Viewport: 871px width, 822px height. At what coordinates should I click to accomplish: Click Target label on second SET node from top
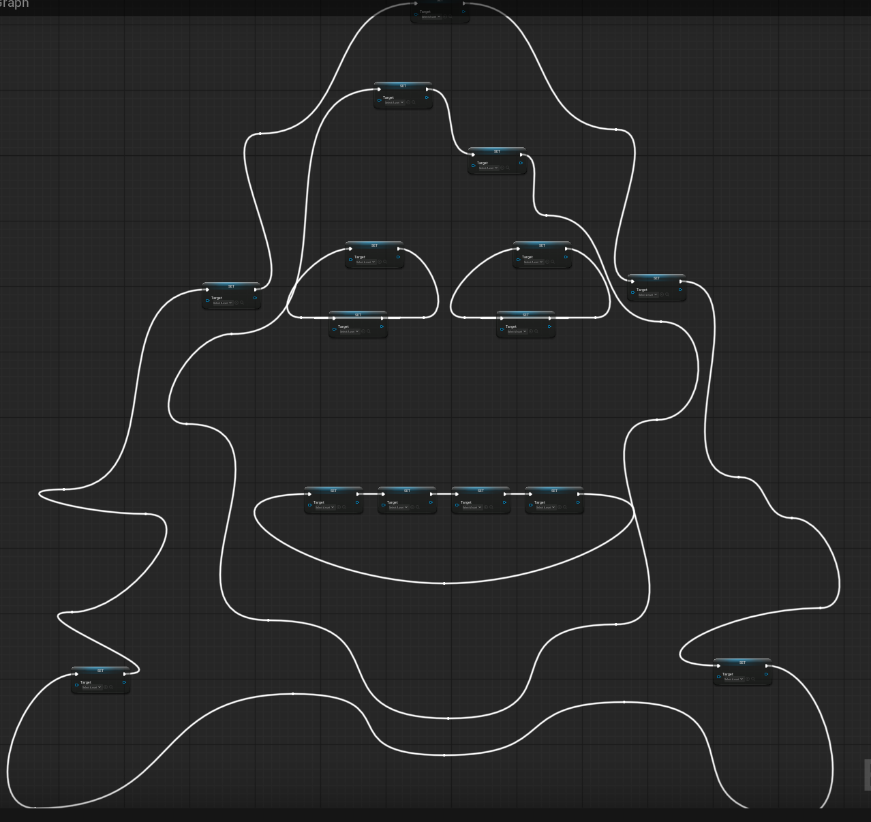click(388, 97)
